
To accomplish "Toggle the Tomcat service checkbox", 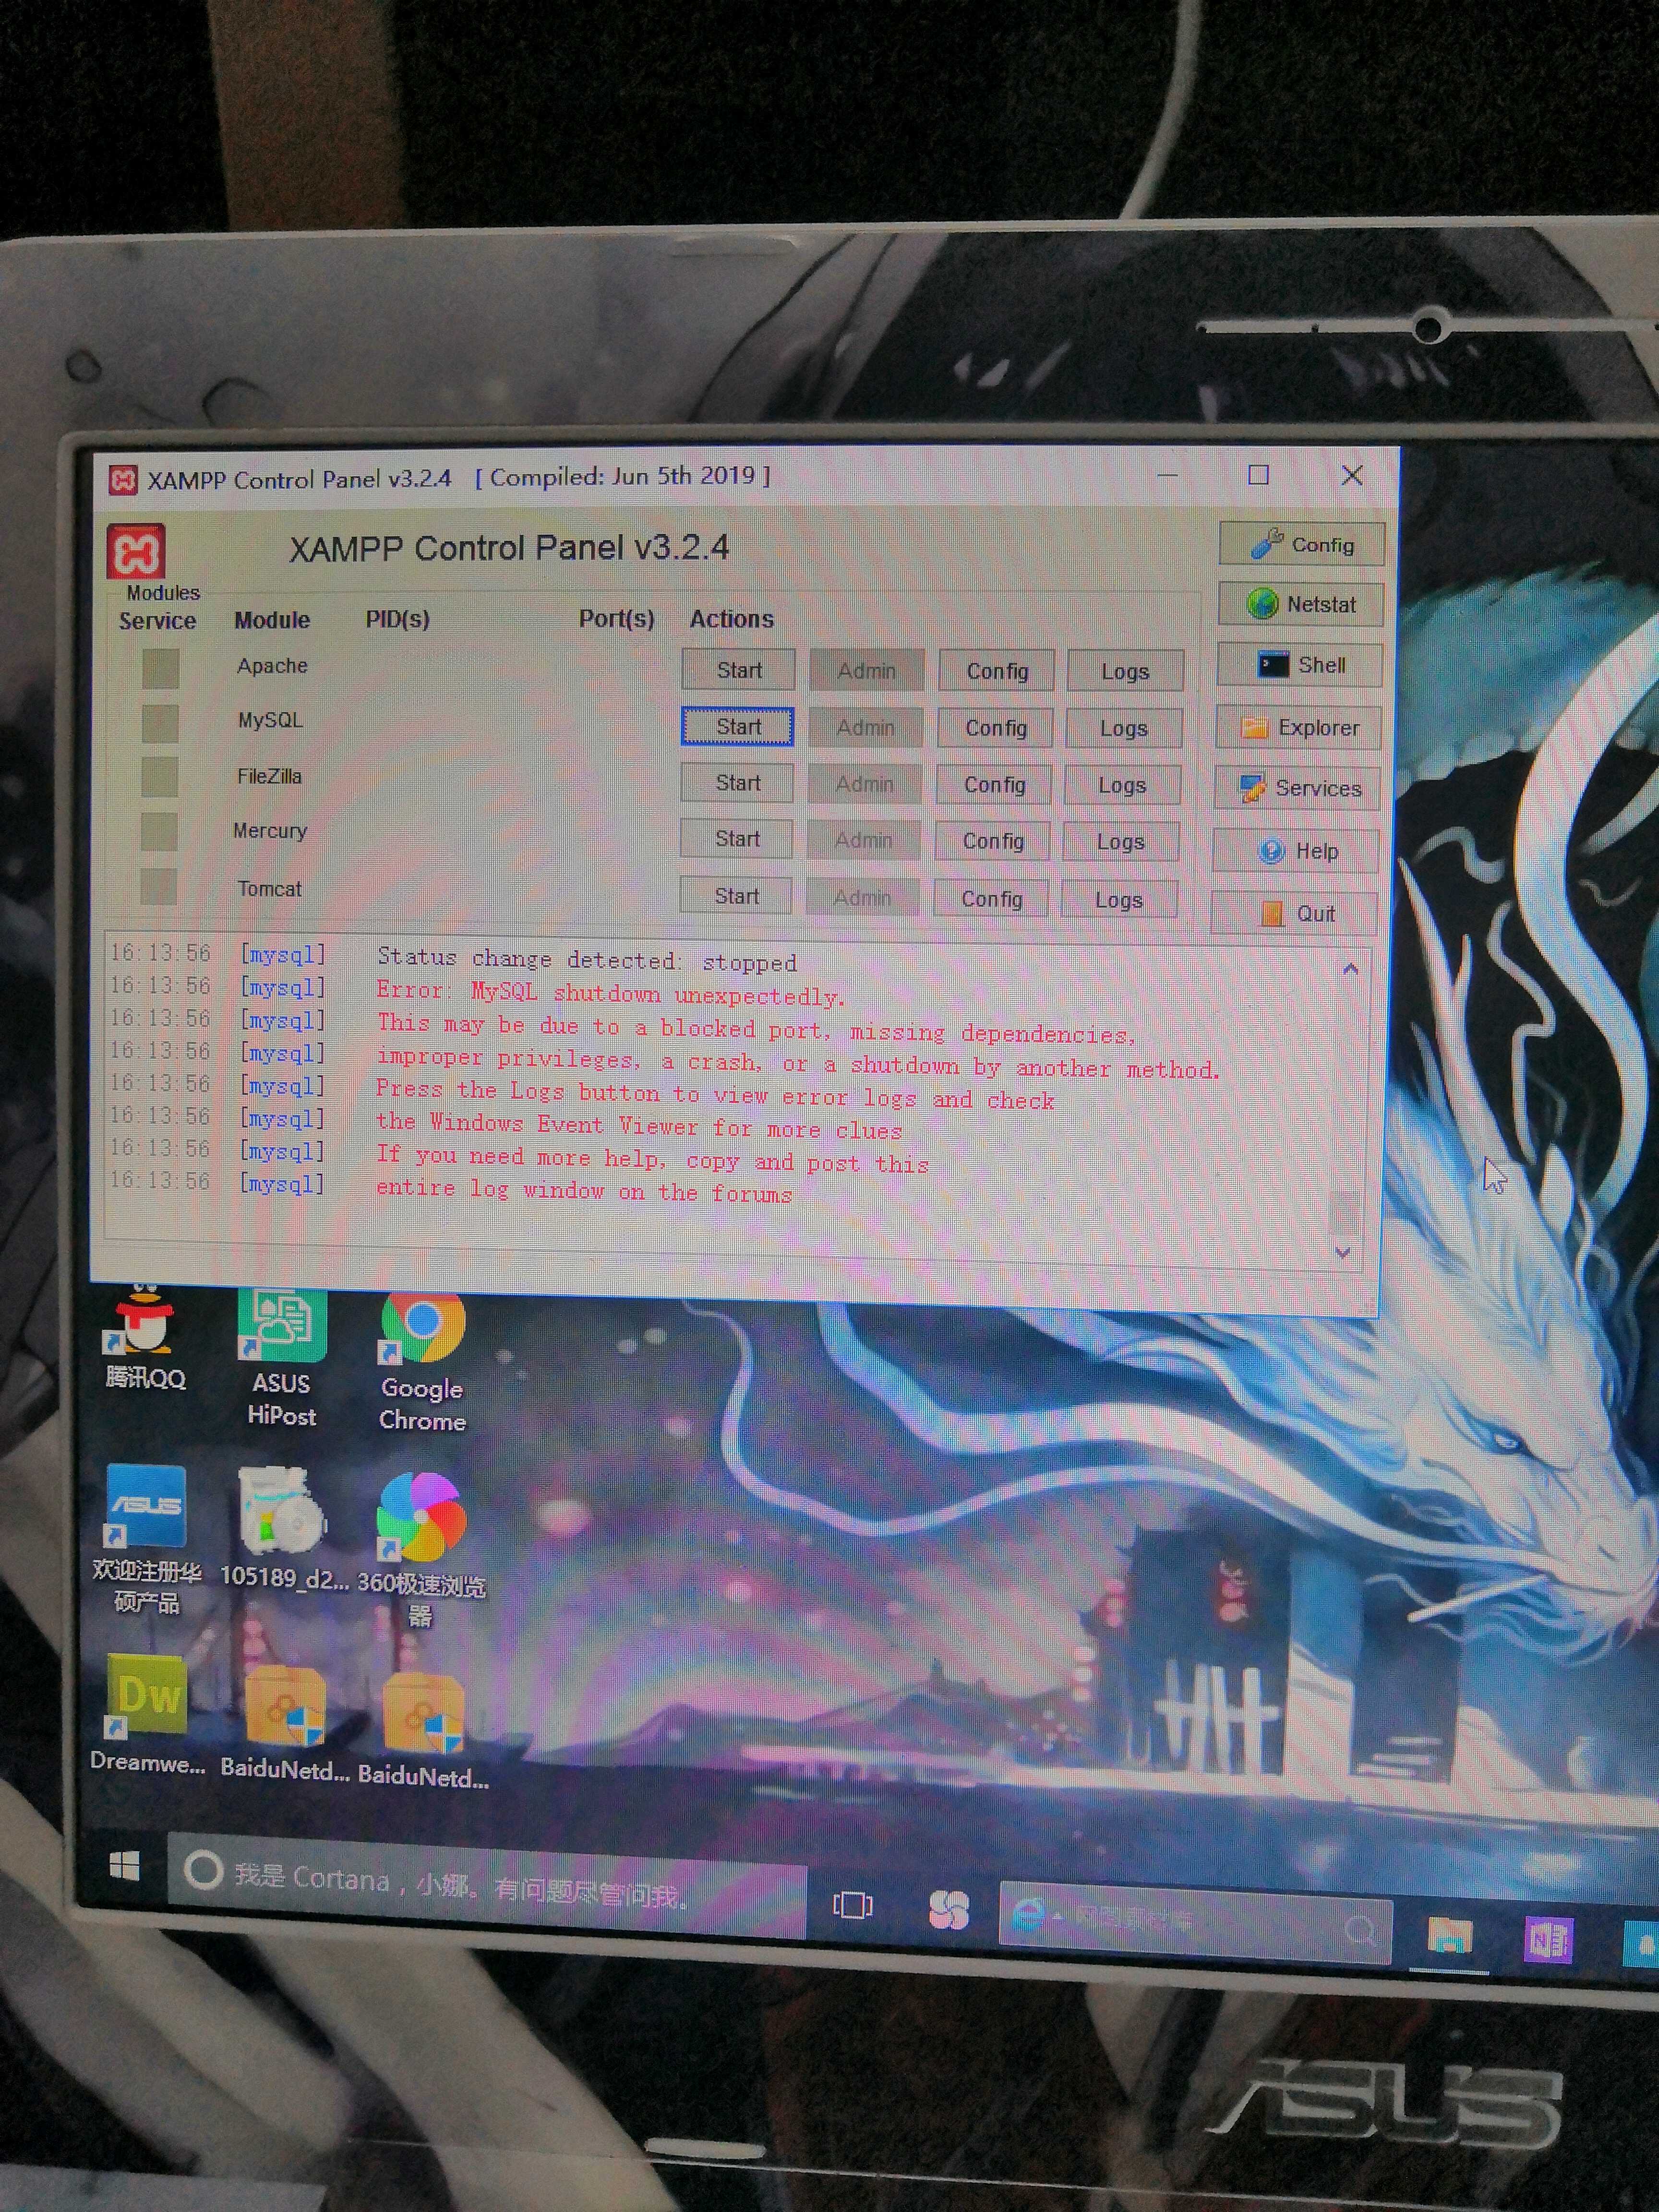I will tap(158, 886).
